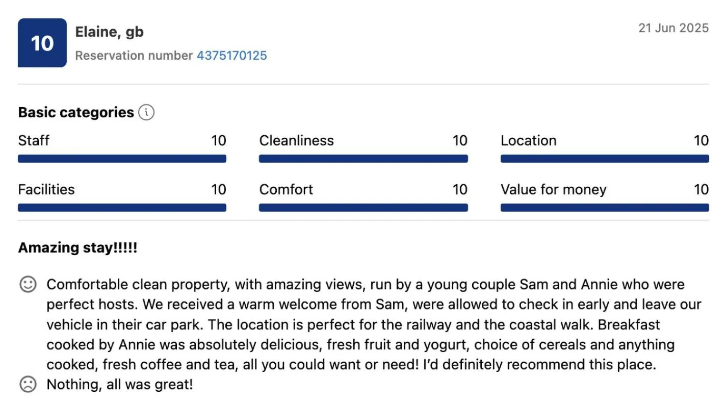Click the Facilities rating bar
This screenshot has height=402, width=727.
click(x=122, y=208)
